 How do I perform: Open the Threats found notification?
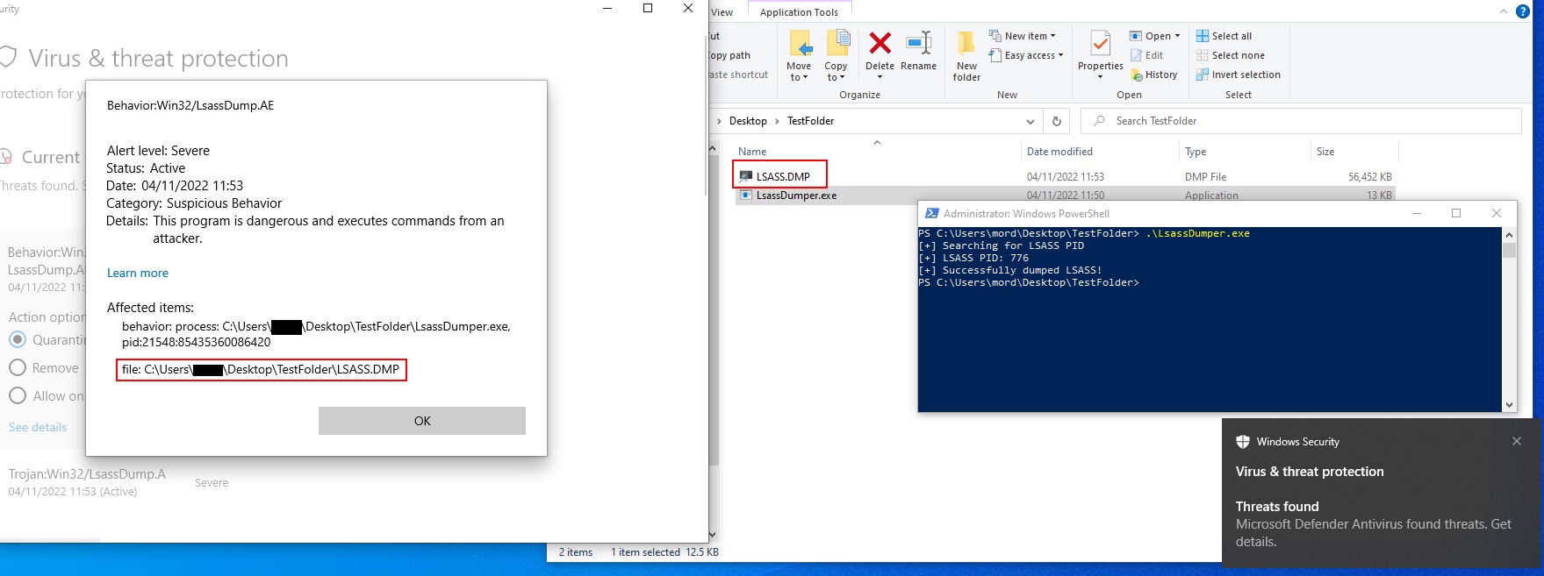click(x=1382, y=491)
